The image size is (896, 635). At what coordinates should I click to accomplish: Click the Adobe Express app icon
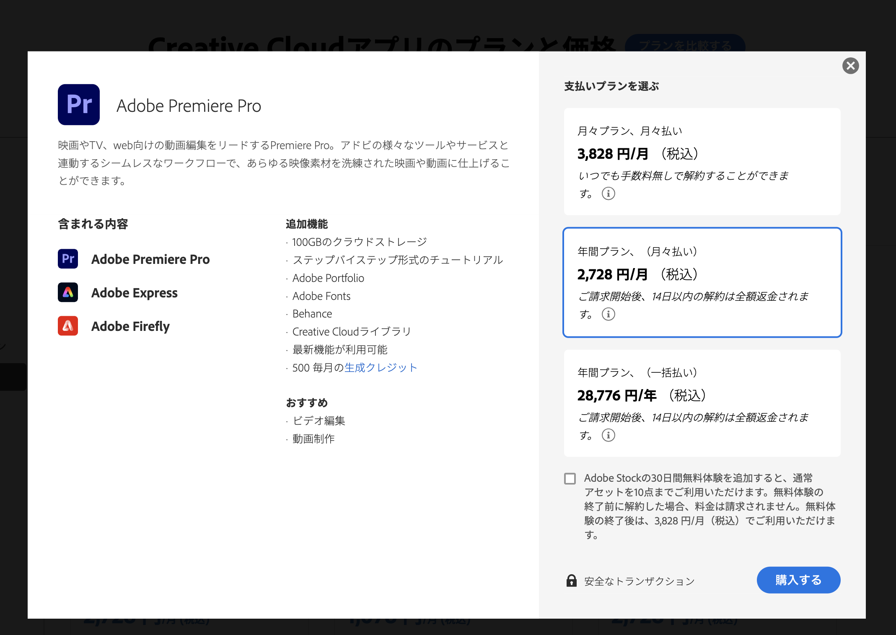pos(68,292)
